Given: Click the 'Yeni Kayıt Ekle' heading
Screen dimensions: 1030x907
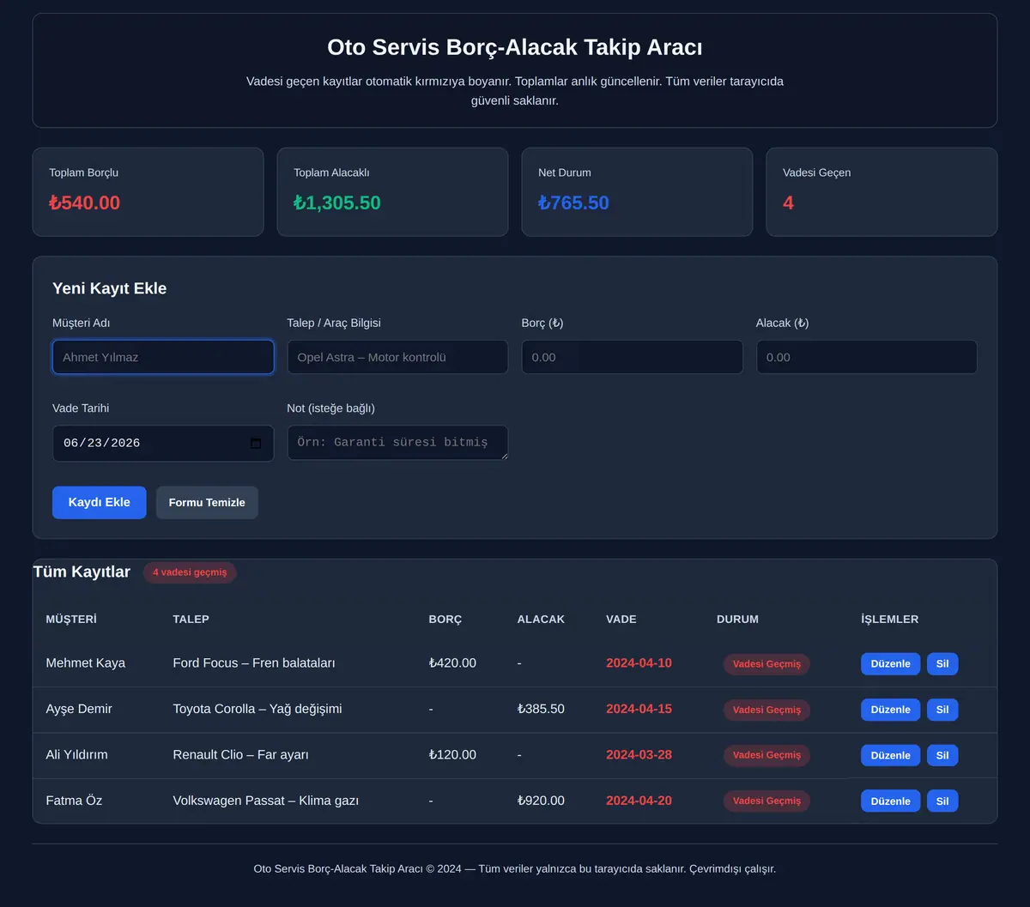Looking at the screenshot, I should (110, 288).
